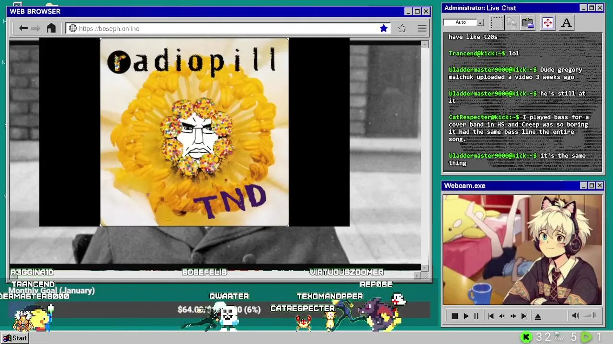The height and width of the screenshot is (344, 613).
Task: Mute the Webcam.exe speaker icon
Action: coord(576,315)
